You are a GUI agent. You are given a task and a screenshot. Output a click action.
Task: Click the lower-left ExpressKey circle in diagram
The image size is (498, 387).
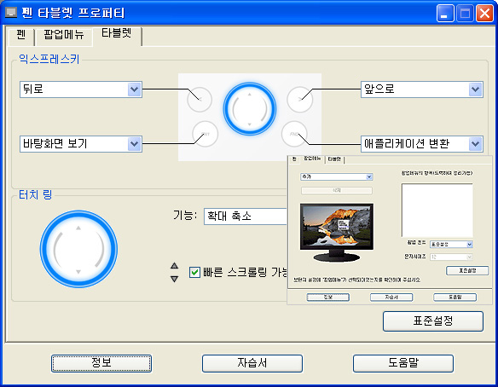(x=205, y=134)
